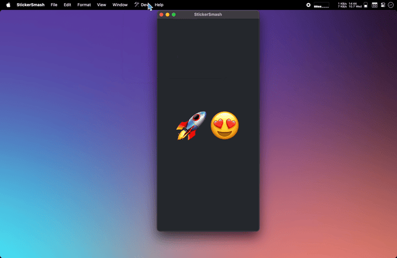This screenshot has width=397, height=258.
Task: Click the battery status icon in menu bar
Action: [366, 4]
